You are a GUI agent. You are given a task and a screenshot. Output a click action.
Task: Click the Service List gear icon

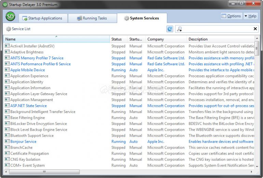click(x=9, y=29)
